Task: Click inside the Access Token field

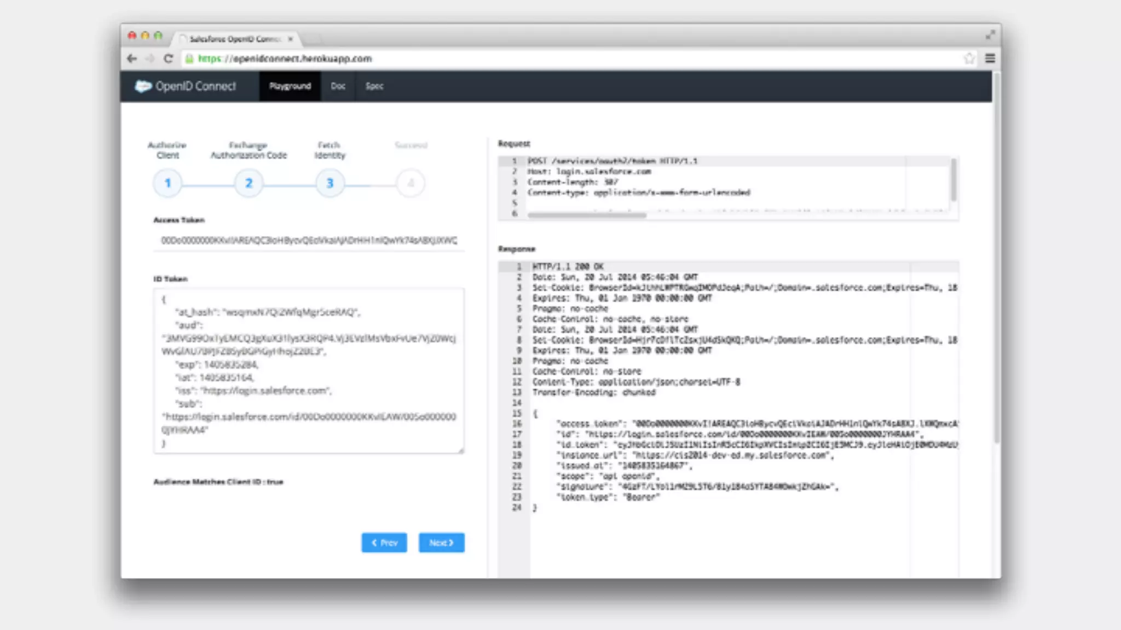Action: point(309,240)
